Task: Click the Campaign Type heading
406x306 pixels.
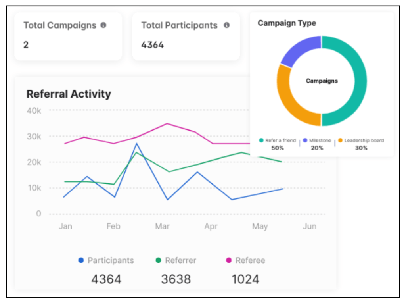Action: 287,23
